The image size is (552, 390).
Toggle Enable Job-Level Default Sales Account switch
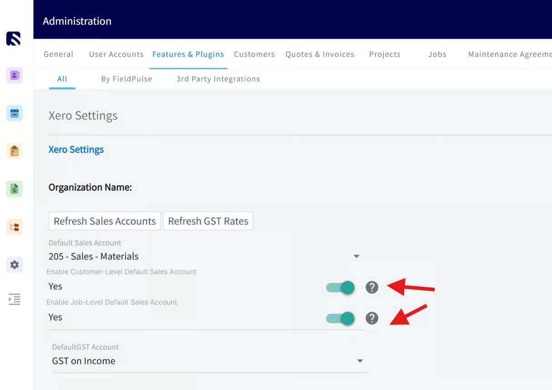(x=341, y=318)
